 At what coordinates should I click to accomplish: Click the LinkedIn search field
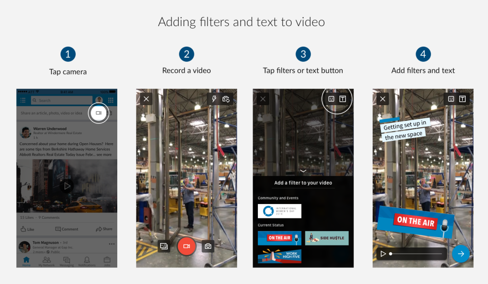pyautogui.click(x=61, y=100)
